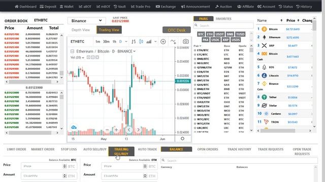The height and width of the screenshot is (182, 325).
Task: Zoom in the chart with plus button
Action: (116, 130)
